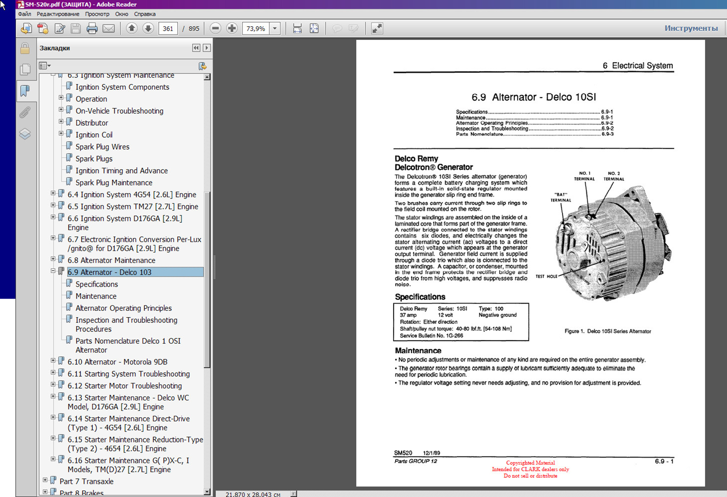Viewport: 727px width, 497px height.
Task: Go to next page arrow
Action: [148, 29]
